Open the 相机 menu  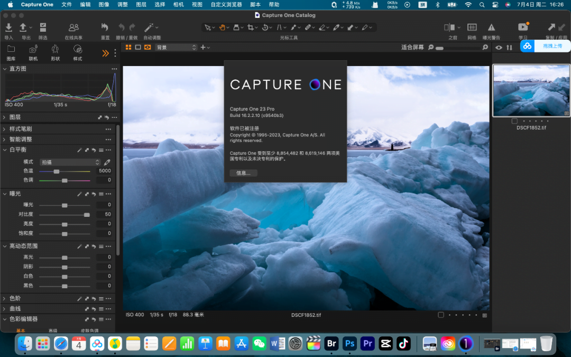pyautogui.click(x=179, y=4)
